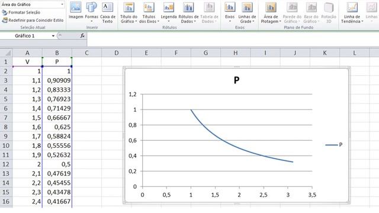Open the Legenda options
Screen dimensions: 379x213
[x=169, y=12]
